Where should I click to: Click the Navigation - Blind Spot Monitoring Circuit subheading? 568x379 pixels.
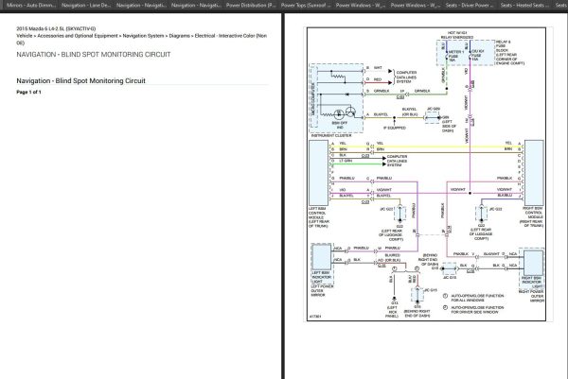coord(80,81)
